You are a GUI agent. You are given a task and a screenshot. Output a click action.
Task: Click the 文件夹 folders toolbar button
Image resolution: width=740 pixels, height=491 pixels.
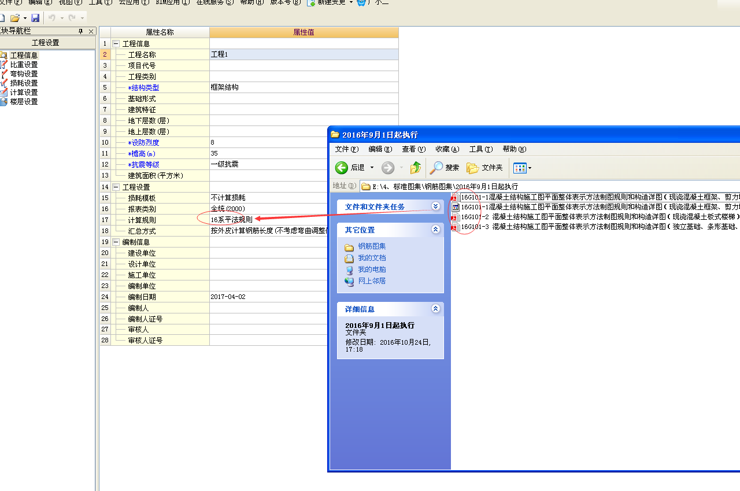[484, 168]
